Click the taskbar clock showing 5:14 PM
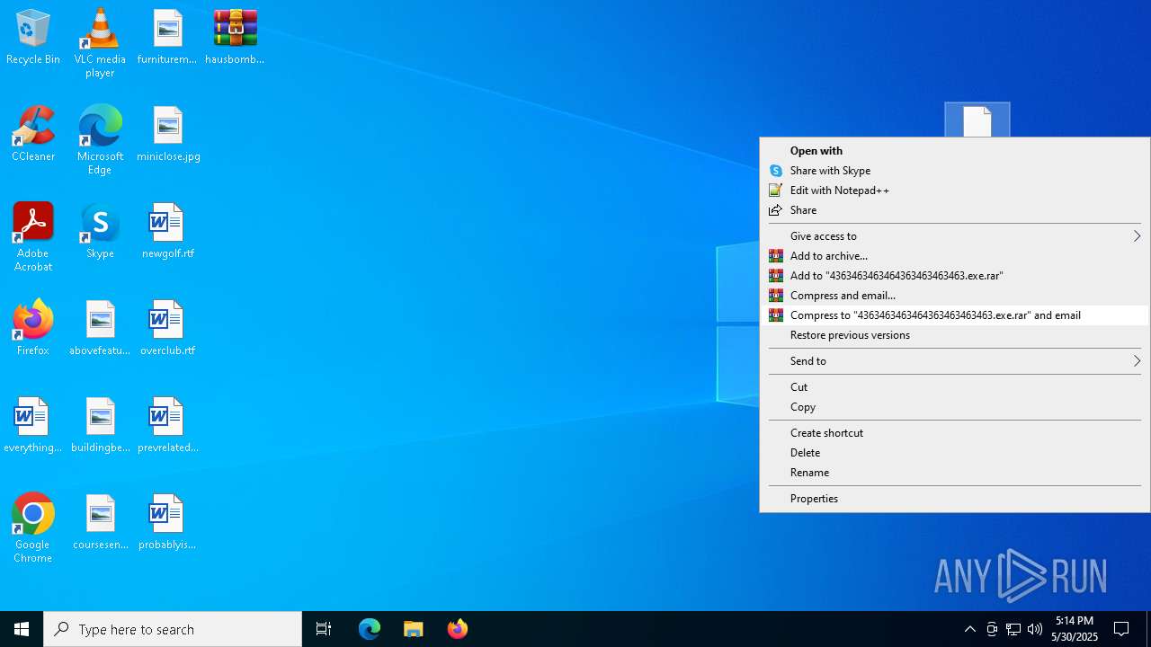Image resolution: width=1151 pixels, height=647 pixels. coord(1075,629)
